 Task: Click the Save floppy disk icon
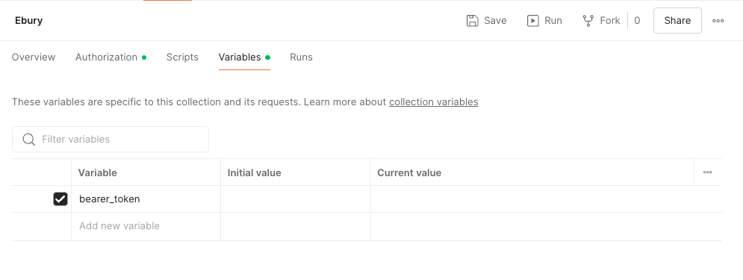[472, 20]
